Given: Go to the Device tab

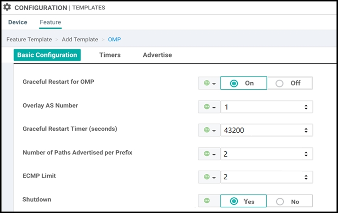Looking at the screenshot, I should click(x=18, y=22).
